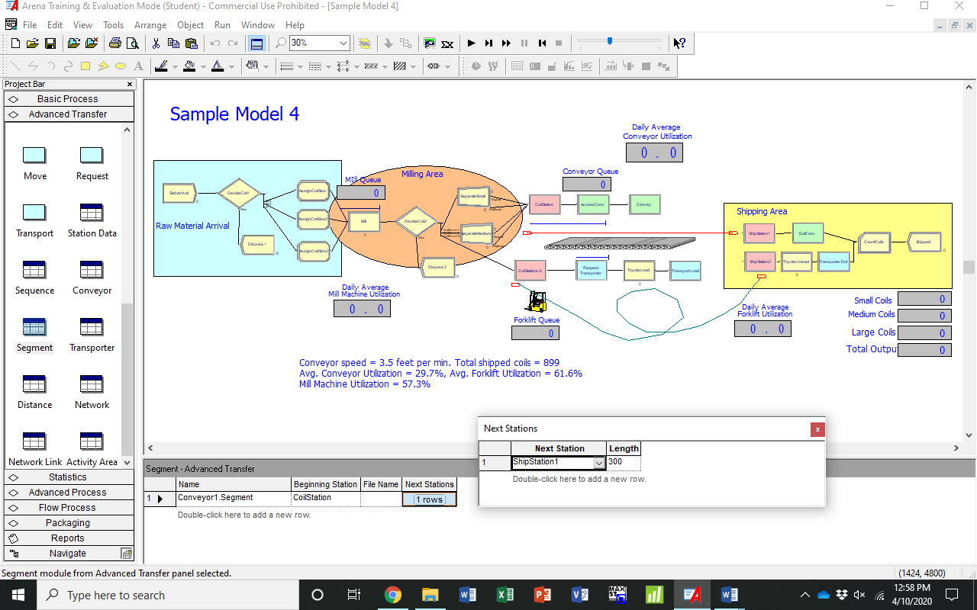The image size is (977, 610).
Task: Open the Fill Pattern dropdown arrow
Action: [x=413, y=66]
